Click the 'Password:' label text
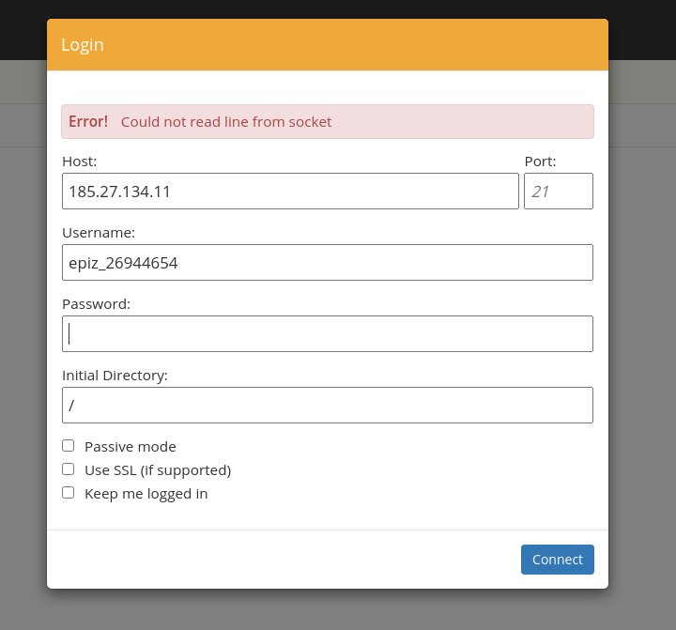This screenshot has height=630, width=676. click(x=97, y=304)
